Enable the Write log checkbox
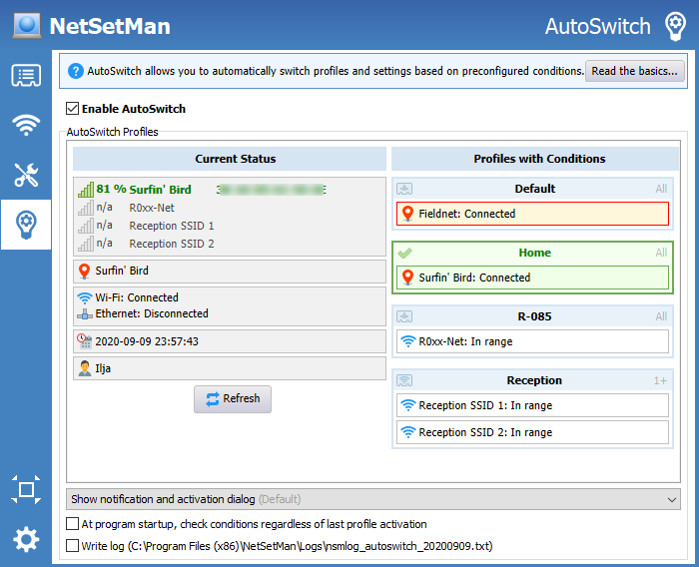 point(72,546)
